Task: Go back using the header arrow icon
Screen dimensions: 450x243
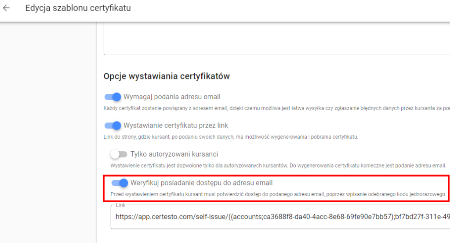Action: point(6,8)
